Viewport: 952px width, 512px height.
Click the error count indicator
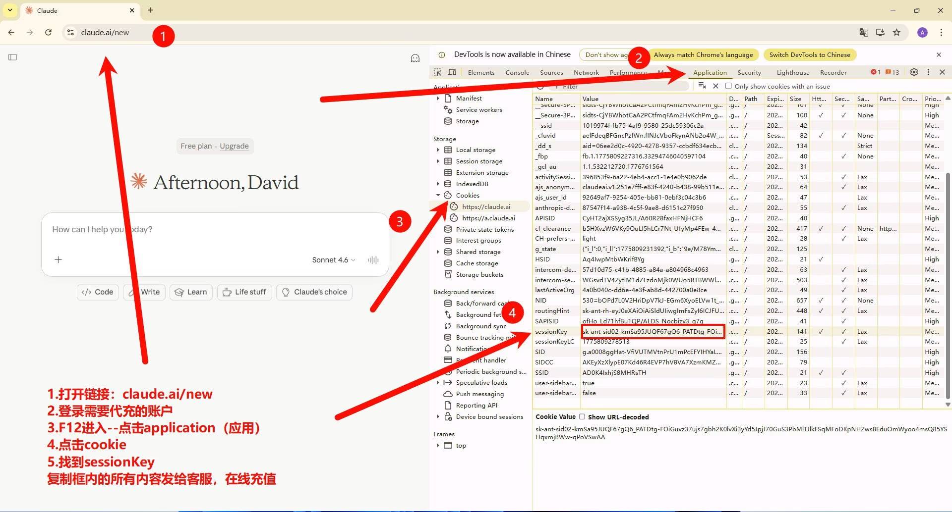tap(876, 72)
